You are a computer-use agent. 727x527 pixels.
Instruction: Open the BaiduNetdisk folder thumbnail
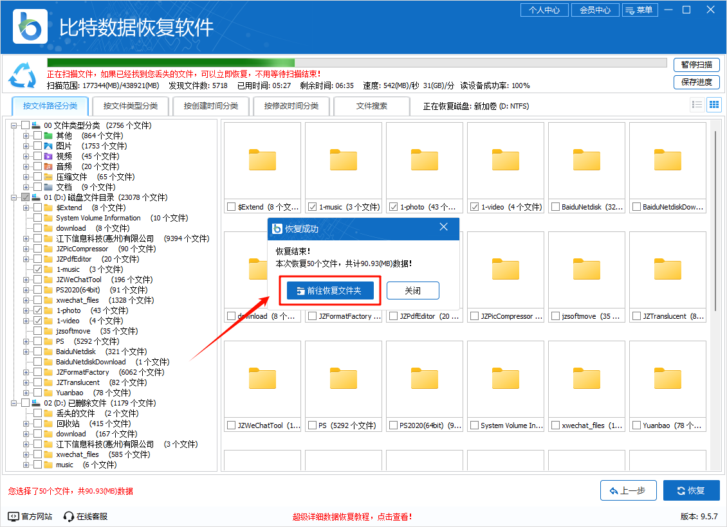[587, 160]
